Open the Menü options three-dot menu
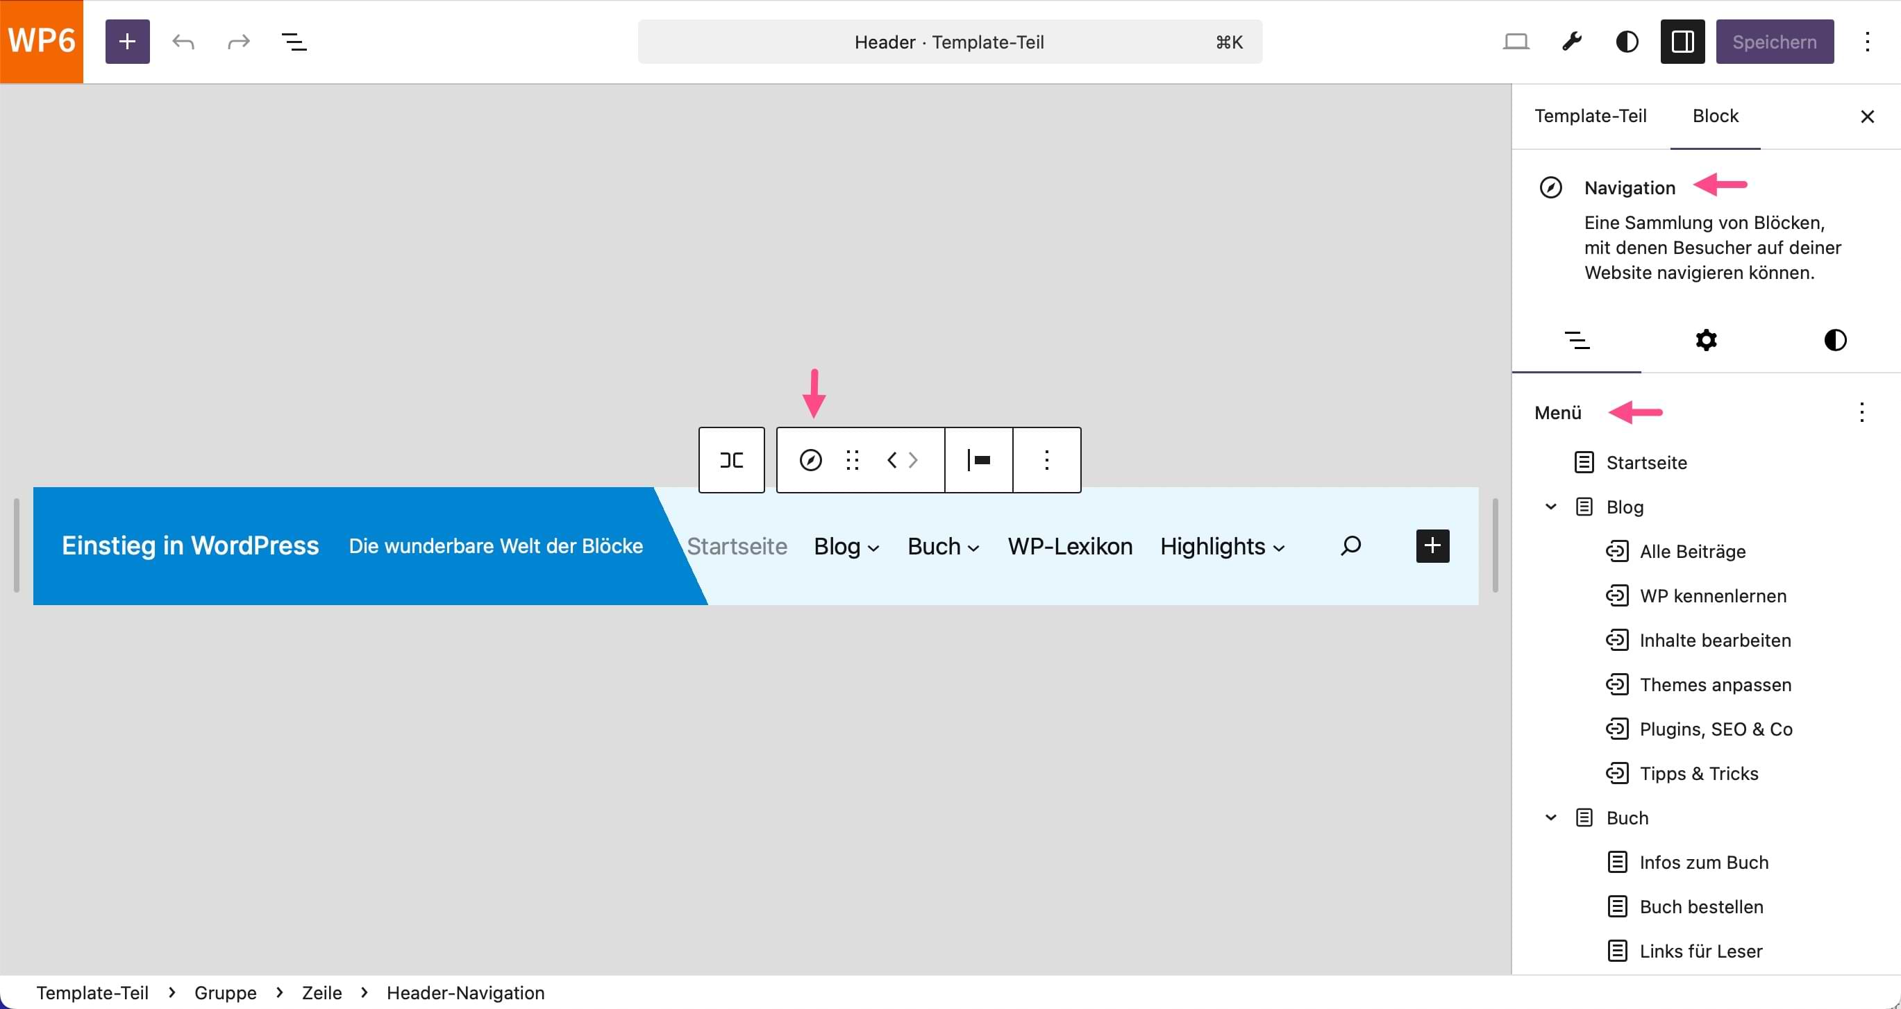Viewport: 1901px width, 1009px height. point(1861,412)
